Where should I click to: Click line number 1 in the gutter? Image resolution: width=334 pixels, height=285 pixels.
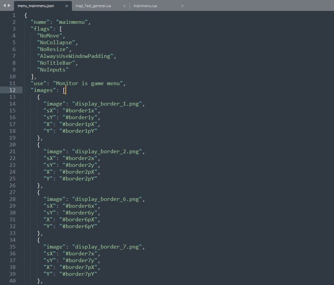14,15
